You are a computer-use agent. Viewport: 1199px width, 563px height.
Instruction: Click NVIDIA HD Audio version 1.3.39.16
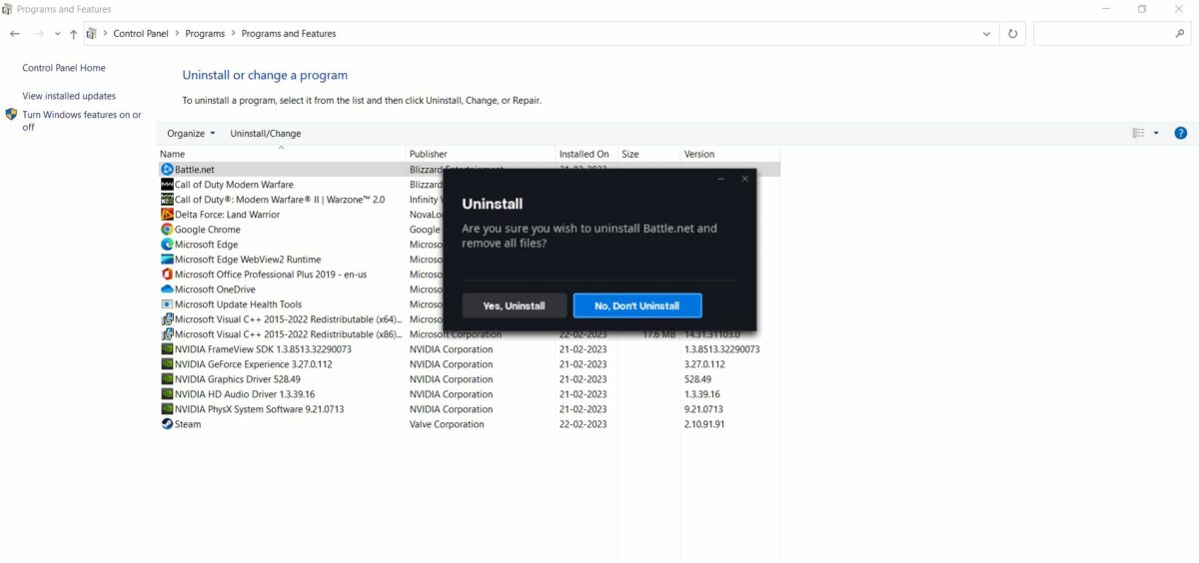(703, 394)
